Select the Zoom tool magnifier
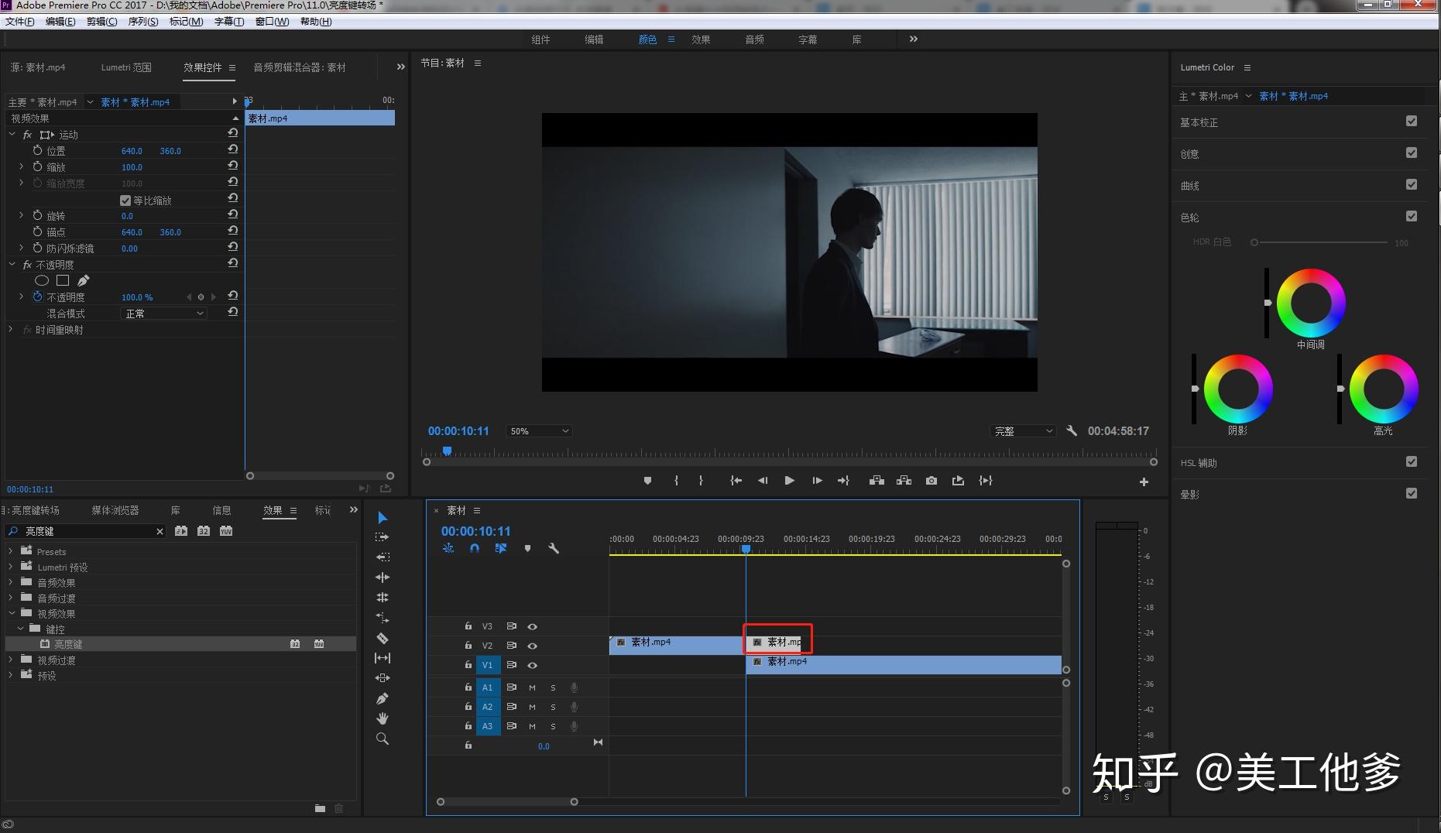Image resolution: width=1441 pixels, height=833 pixels. pos(382,739)
